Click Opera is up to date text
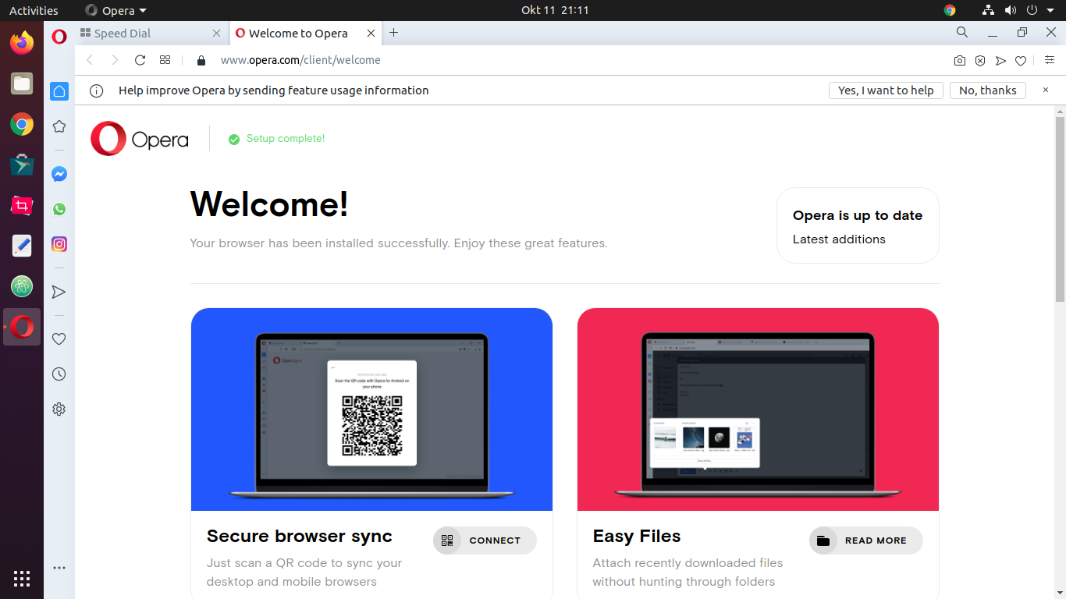This screenshot has width=1066, height=599. (x=858, y=215)
